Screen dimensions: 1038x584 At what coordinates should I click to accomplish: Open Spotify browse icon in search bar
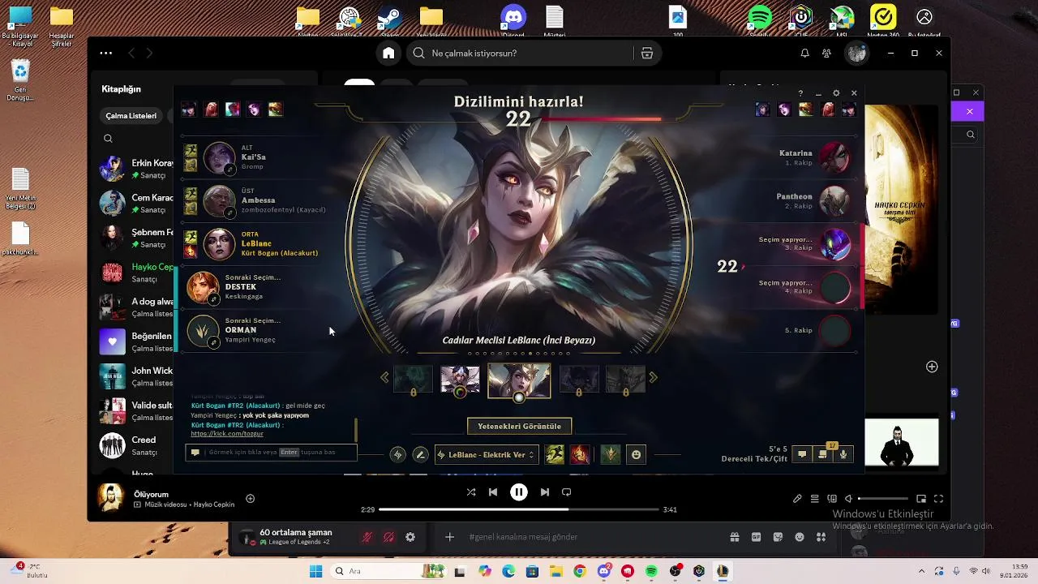point(647,53)
